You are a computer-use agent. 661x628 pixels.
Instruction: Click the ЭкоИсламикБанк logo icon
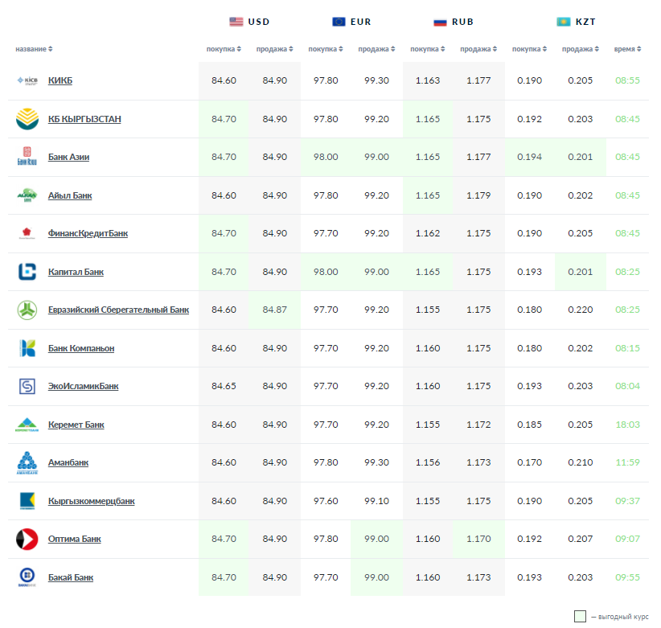coord(27,387)
